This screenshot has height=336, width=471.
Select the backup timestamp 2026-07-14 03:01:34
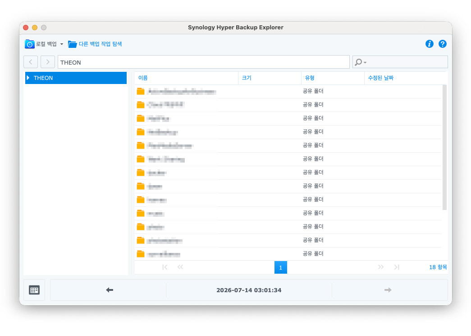tap(249, 290)
